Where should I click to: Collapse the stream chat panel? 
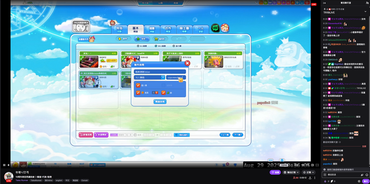[324, 3]
